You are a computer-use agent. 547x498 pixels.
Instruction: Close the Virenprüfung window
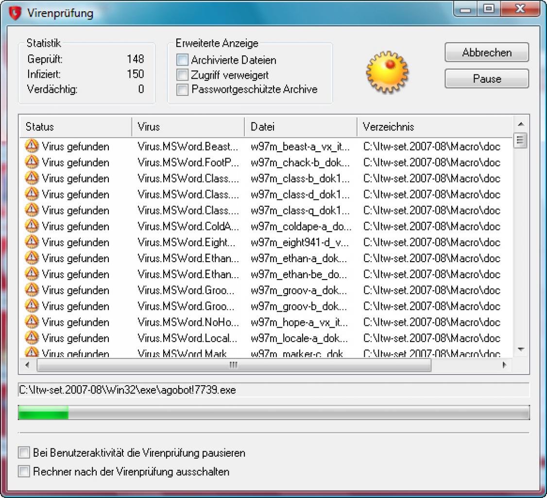click(x=520, y=9)
